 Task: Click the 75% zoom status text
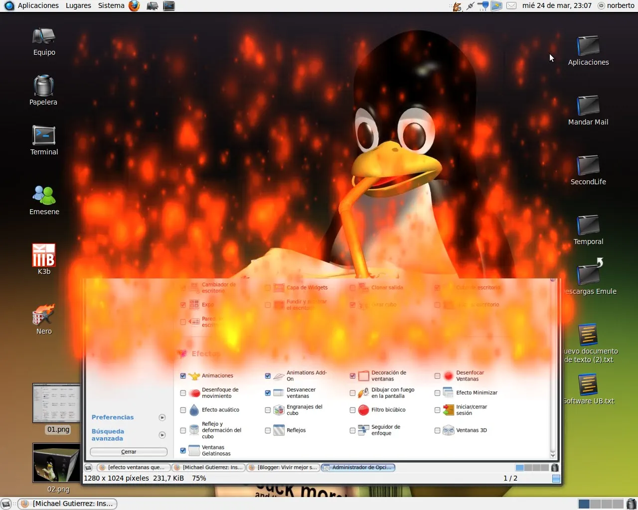pos(199,478)
